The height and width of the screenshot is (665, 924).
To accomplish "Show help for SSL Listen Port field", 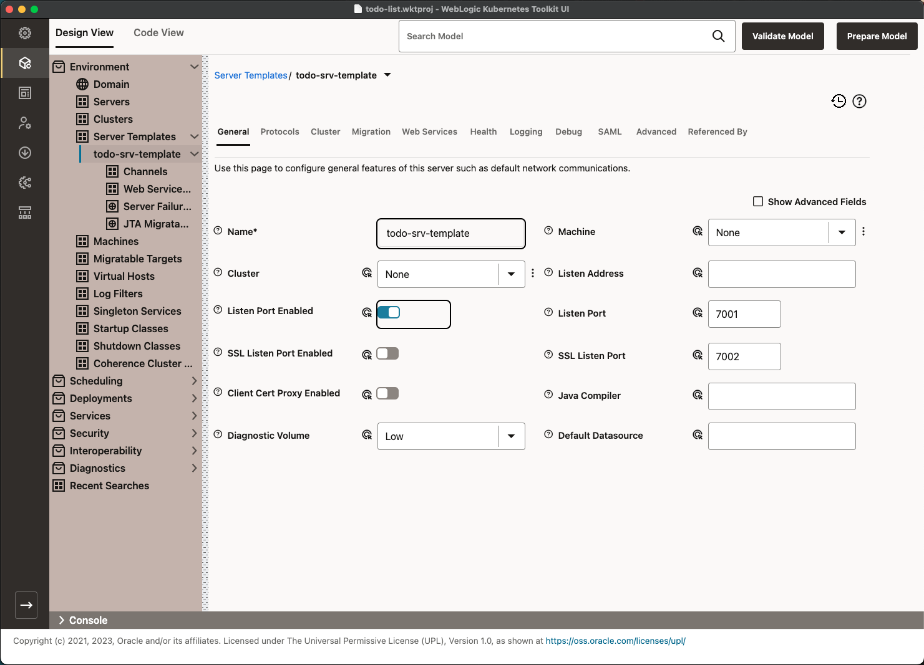I will tap(548, 355).
